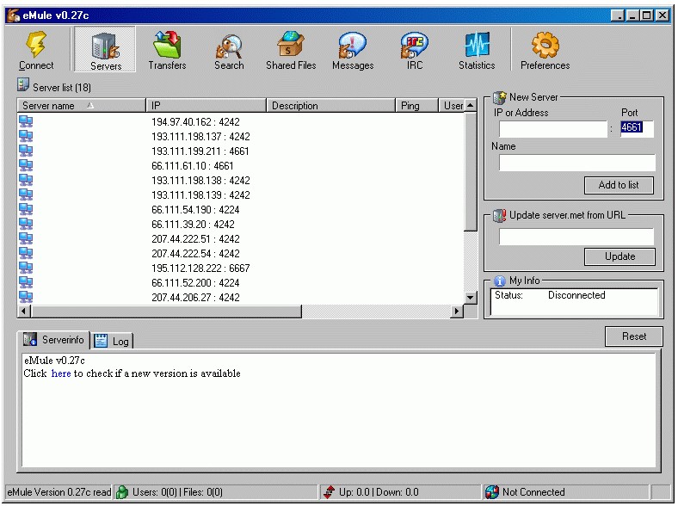Click server icon for 193.111.199.211 row
678x506 pixels.
coord(26,151)
